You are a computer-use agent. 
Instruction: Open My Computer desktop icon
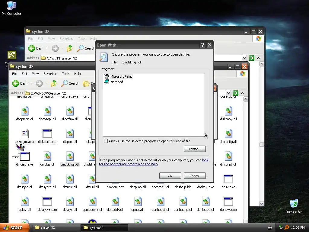11,8
